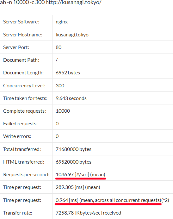
Task: Click the Failed requests zero value
Action: pyautogui.click(x=57, y=124)
